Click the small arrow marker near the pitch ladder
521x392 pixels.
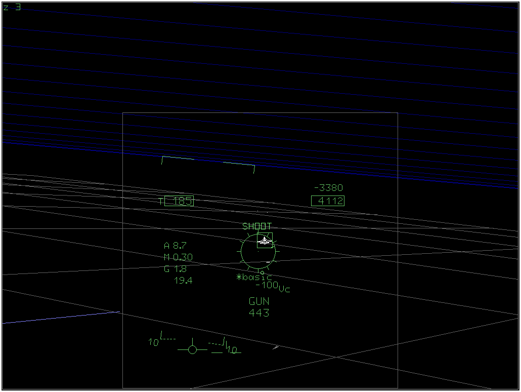(276, 347)
